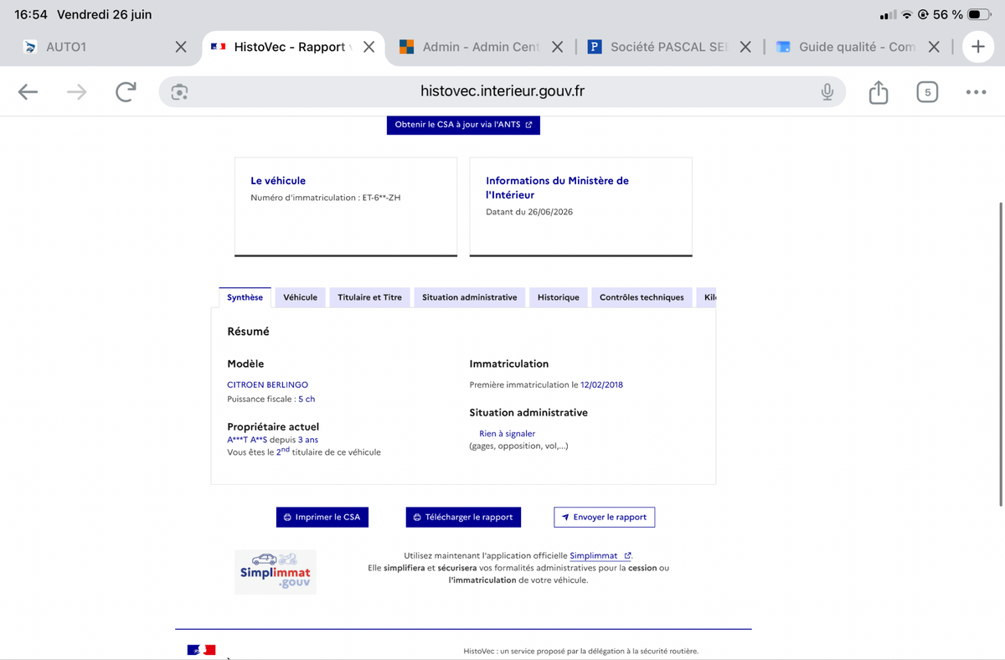
Task: Click the owner name A***T A**S
Action: coord(246,439)
